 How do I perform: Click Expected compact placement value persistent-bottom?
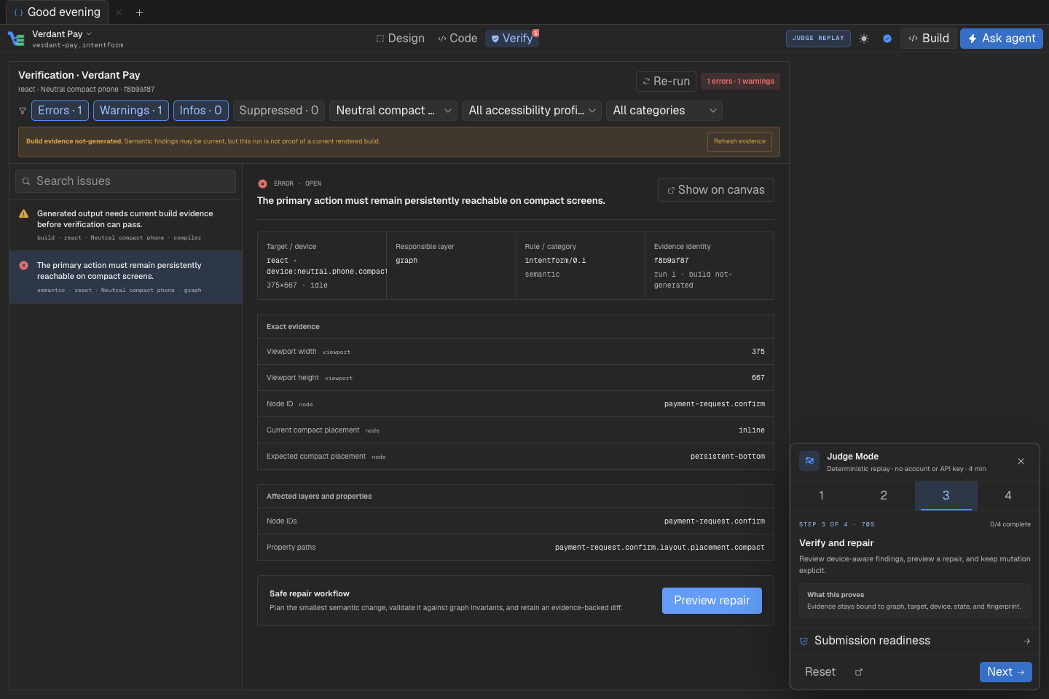coord(728,457)
